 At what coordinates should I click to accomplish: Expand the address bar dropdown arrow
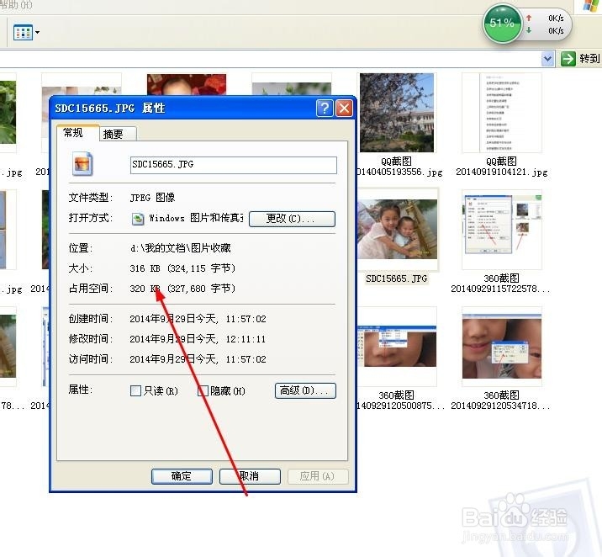(x=547, y=59)
